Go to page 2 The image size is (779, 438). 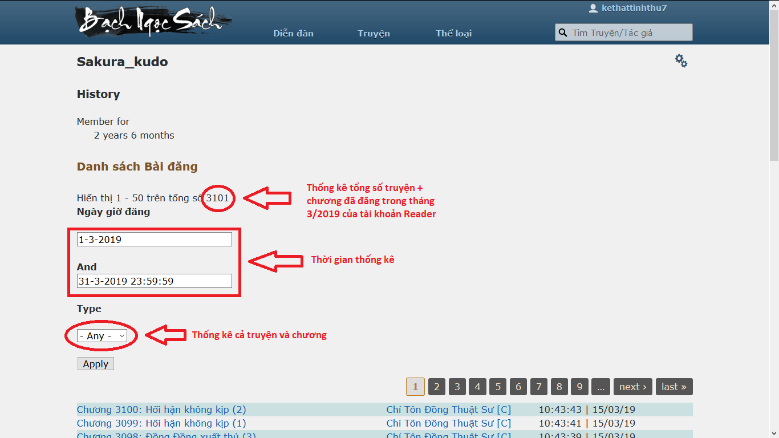pos(436,387)
